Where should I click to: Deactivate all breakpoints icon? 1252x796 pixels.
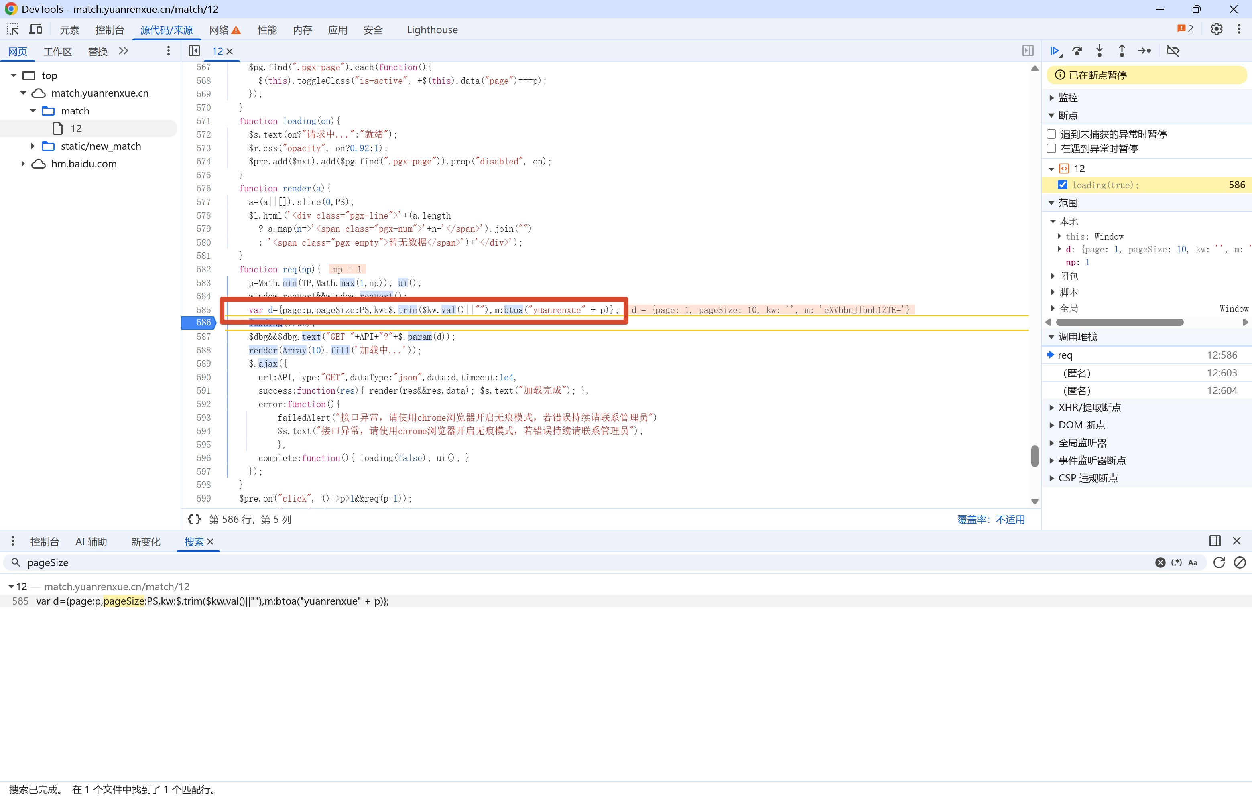tap(1173, 51)
